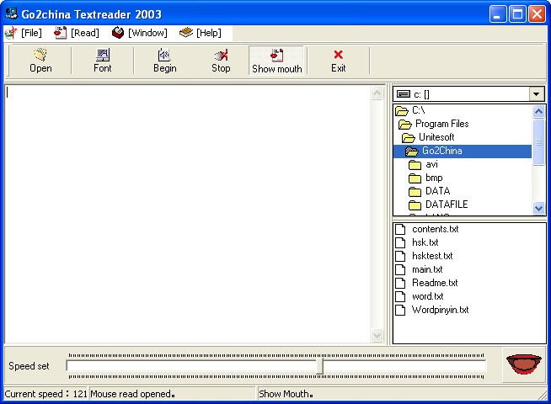Screen dimensions: 551x404
Task: Click text area scroll up arrow
Action: point(377,93)
